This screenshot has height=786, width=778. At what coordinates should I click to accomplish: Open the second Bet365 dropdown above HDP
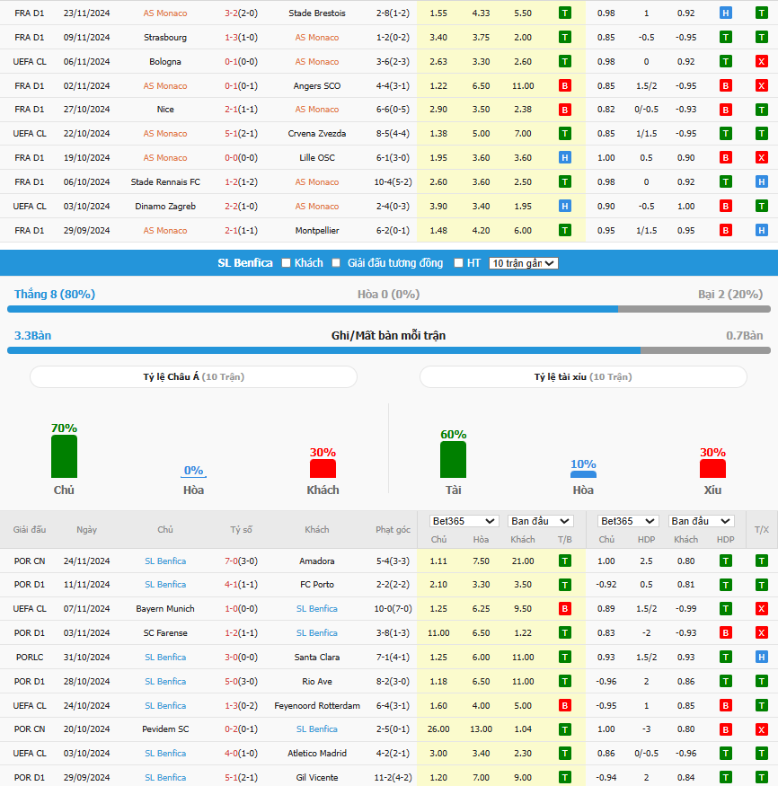(x=628, y=521)
